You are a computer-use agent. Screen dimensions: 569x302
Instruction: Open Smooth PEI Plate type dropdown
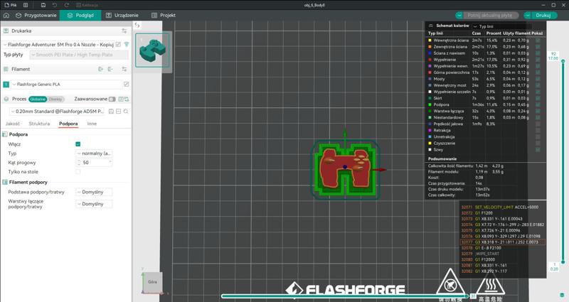tap(79, 55)
